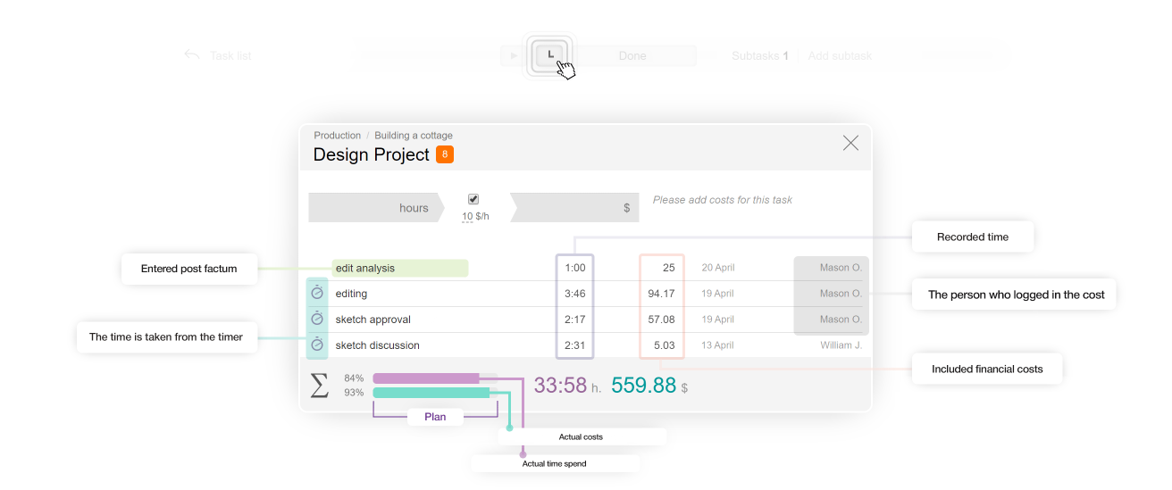Click Mason O. on the sketch approval row
This screenshot has width=1172, height=490.
(841, 320)
